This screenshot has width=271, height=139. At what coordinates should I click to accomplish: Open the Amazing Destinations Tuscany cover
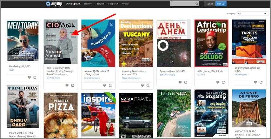[136, 43]
